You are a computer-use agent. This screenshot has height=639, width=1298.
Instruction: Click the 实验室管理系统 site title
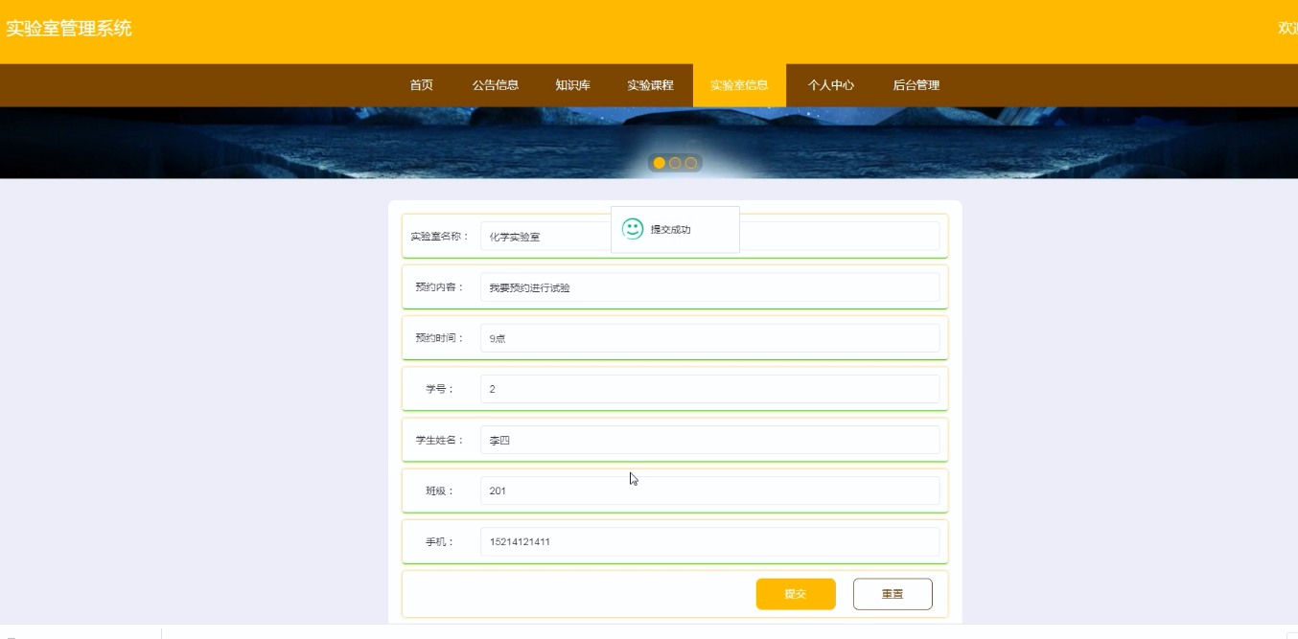coord(69,29)
